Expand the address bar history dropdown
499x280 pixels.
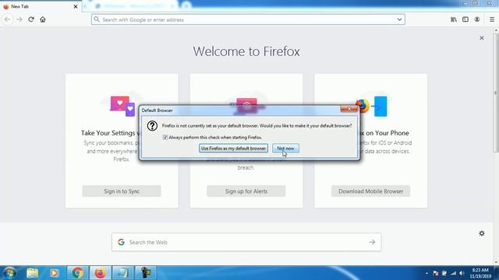tap(399, 19)
